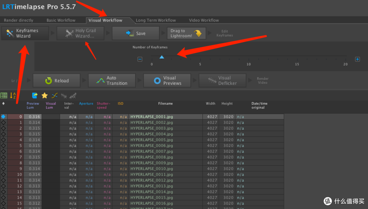The image size is (368, 209).
Task: Open the Holy Grail Wizard
Action: (x=80, y=33)
